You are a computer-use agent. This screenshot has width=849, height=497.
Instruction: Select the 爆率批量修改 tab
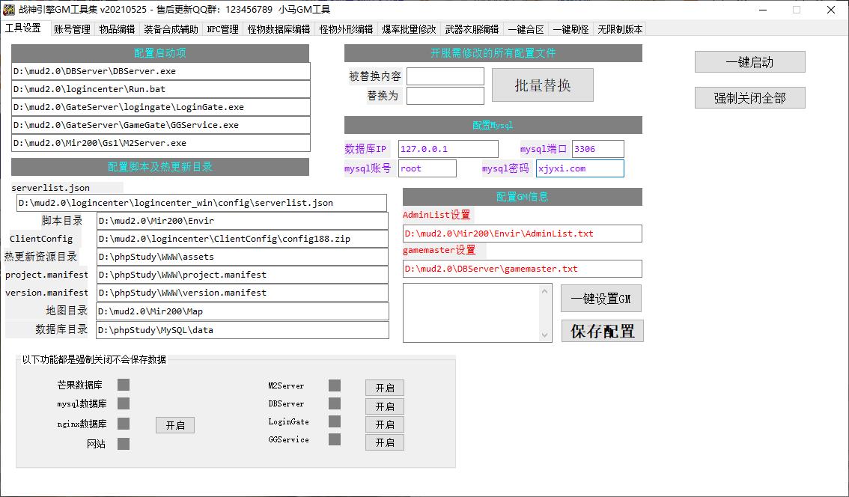[x=409, y=29]
